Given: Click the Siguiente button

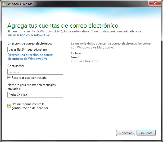Looking at the screenshot, I should (146, 133).
